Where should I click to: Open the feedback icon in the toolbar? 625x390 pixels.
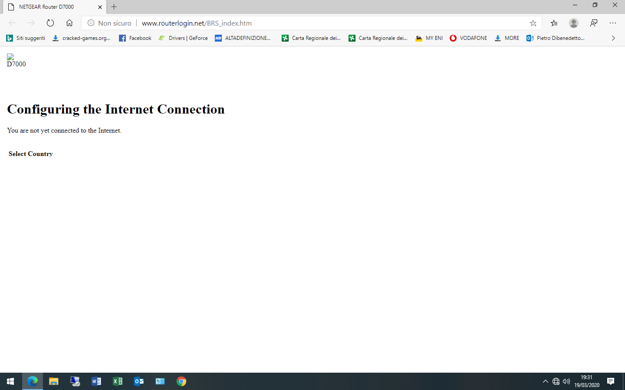594,23
